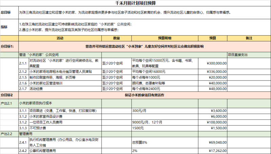271x154 pixels.
Task: Select the 总目标 label cell
Action: pyautogui.click(x=9, y=13)
